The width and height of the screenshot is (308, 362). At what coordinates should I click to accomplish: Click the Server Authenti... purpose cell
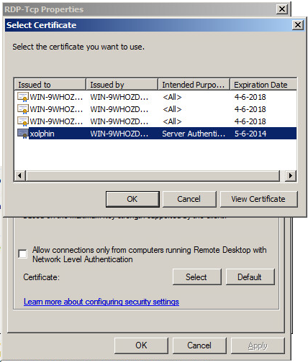[194, 134]
